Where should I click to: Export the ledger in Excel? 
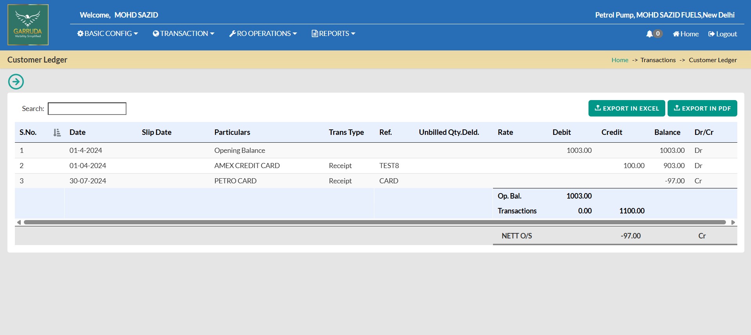[626, 108]
